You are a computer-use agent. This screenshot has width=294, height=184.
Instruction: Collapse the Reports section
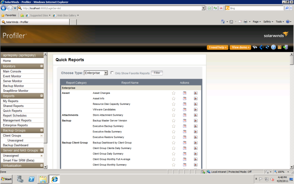(x=42, y=96)
